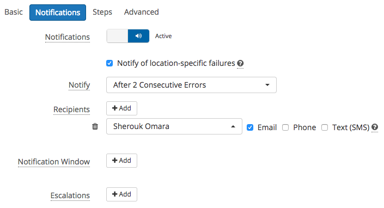Open the Advanced tab

click(141, 12)
